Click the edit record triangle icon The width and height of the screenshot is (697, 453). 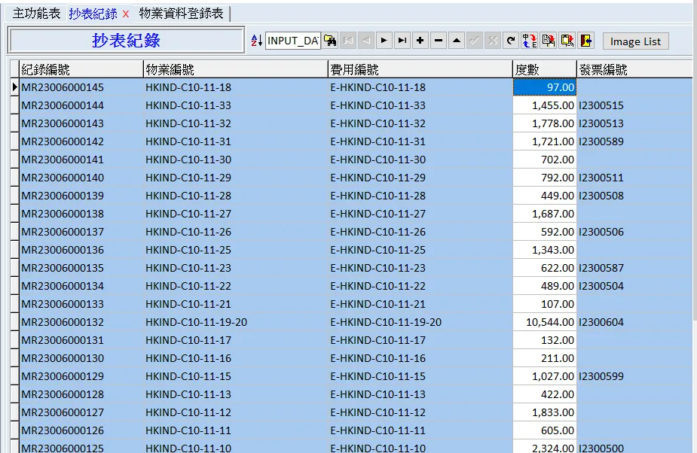457,41
